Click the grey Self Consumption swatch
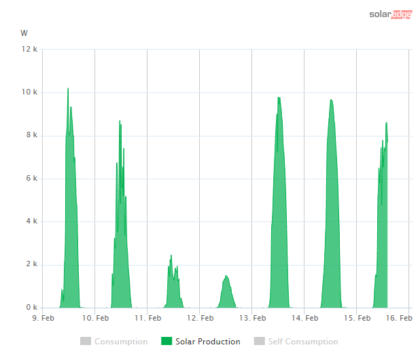The width and height of the screenshot is (418, 360). click(260, 341)
